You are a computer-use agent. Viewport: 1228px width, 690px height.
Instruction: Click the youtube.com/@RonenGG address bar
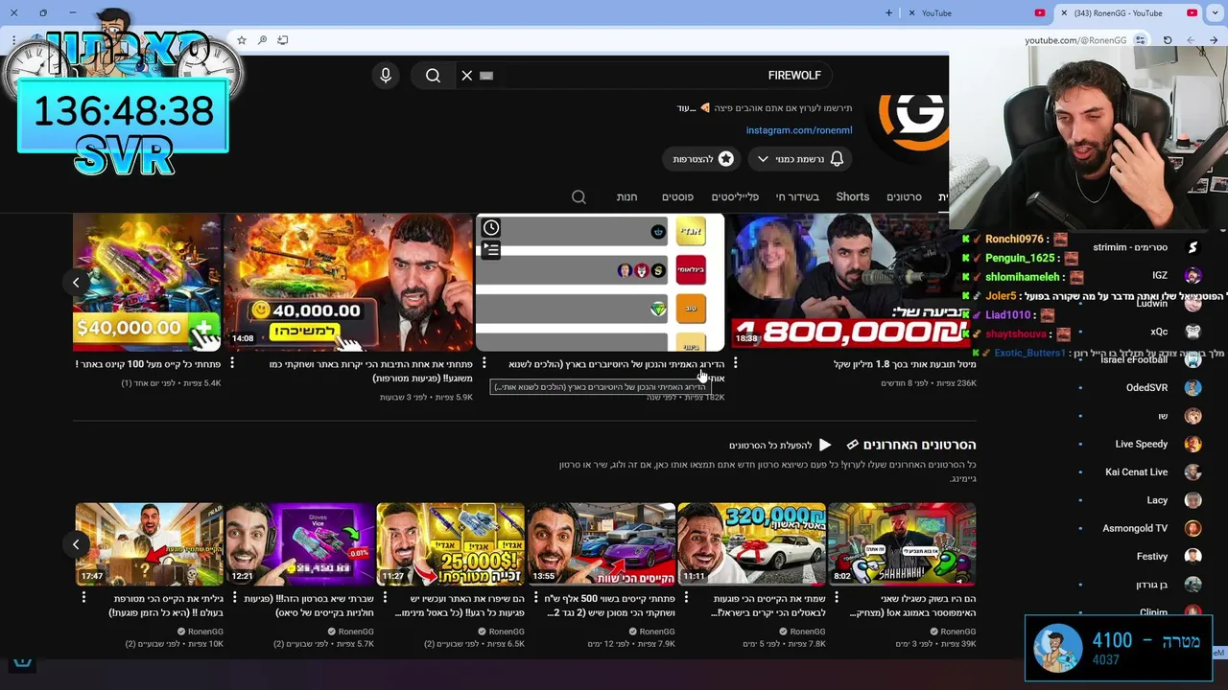pyautogui.click(x=1074, y=40)
